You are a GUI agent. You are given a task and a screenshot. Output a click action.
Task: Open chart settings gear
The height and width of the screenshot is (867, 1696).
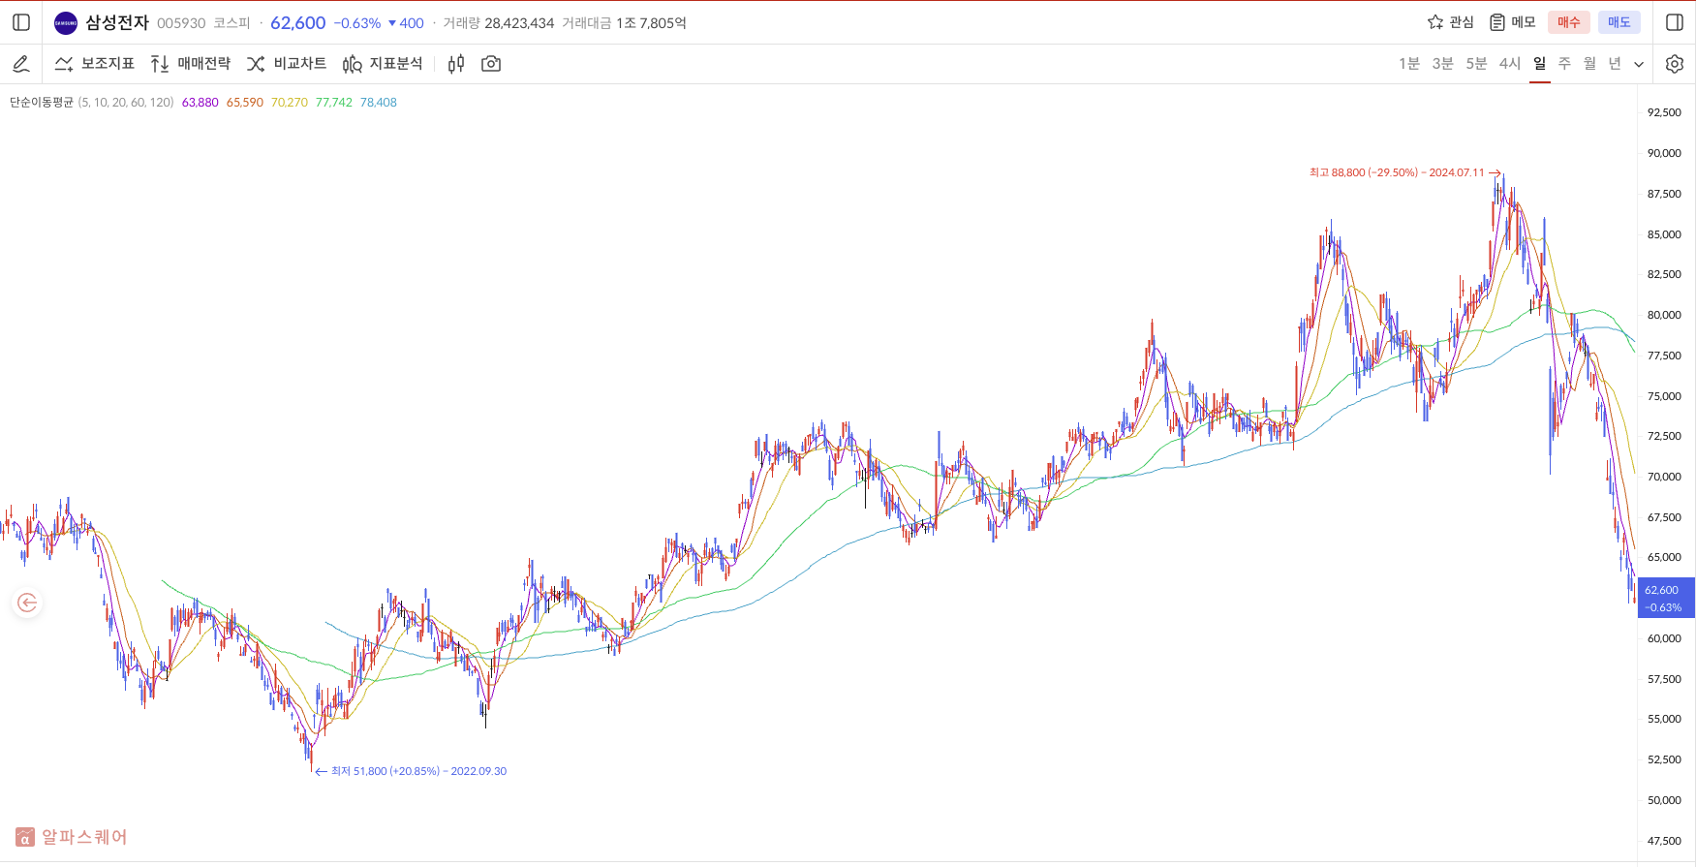tap(1675, 64)
